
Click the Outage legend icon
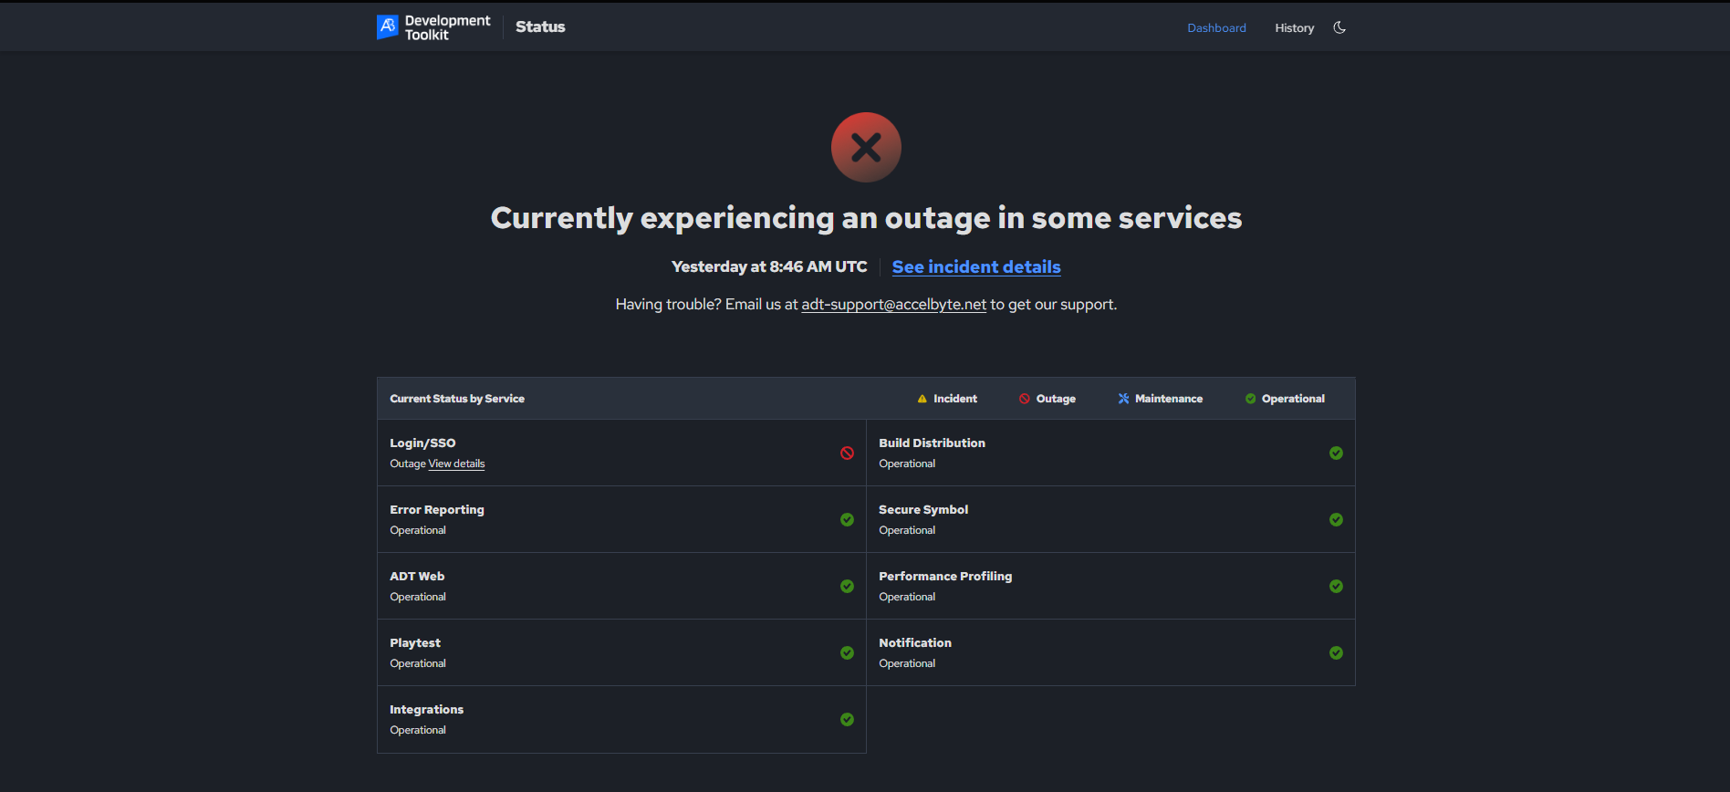[x=1025, y=399]
